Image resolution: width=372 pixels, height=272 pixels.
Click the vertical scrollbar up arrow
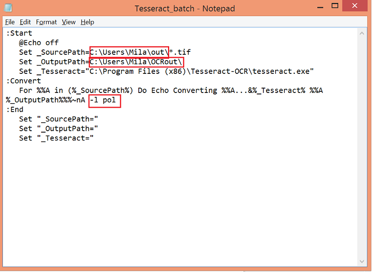pos(362,33)
